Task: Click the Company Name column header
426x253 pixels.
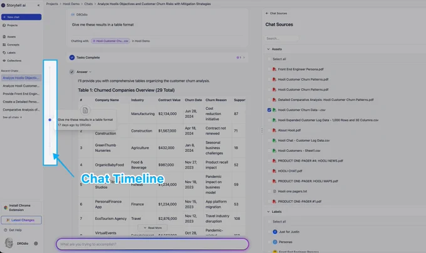Action: pyautogui.click(x=106, y=100)
